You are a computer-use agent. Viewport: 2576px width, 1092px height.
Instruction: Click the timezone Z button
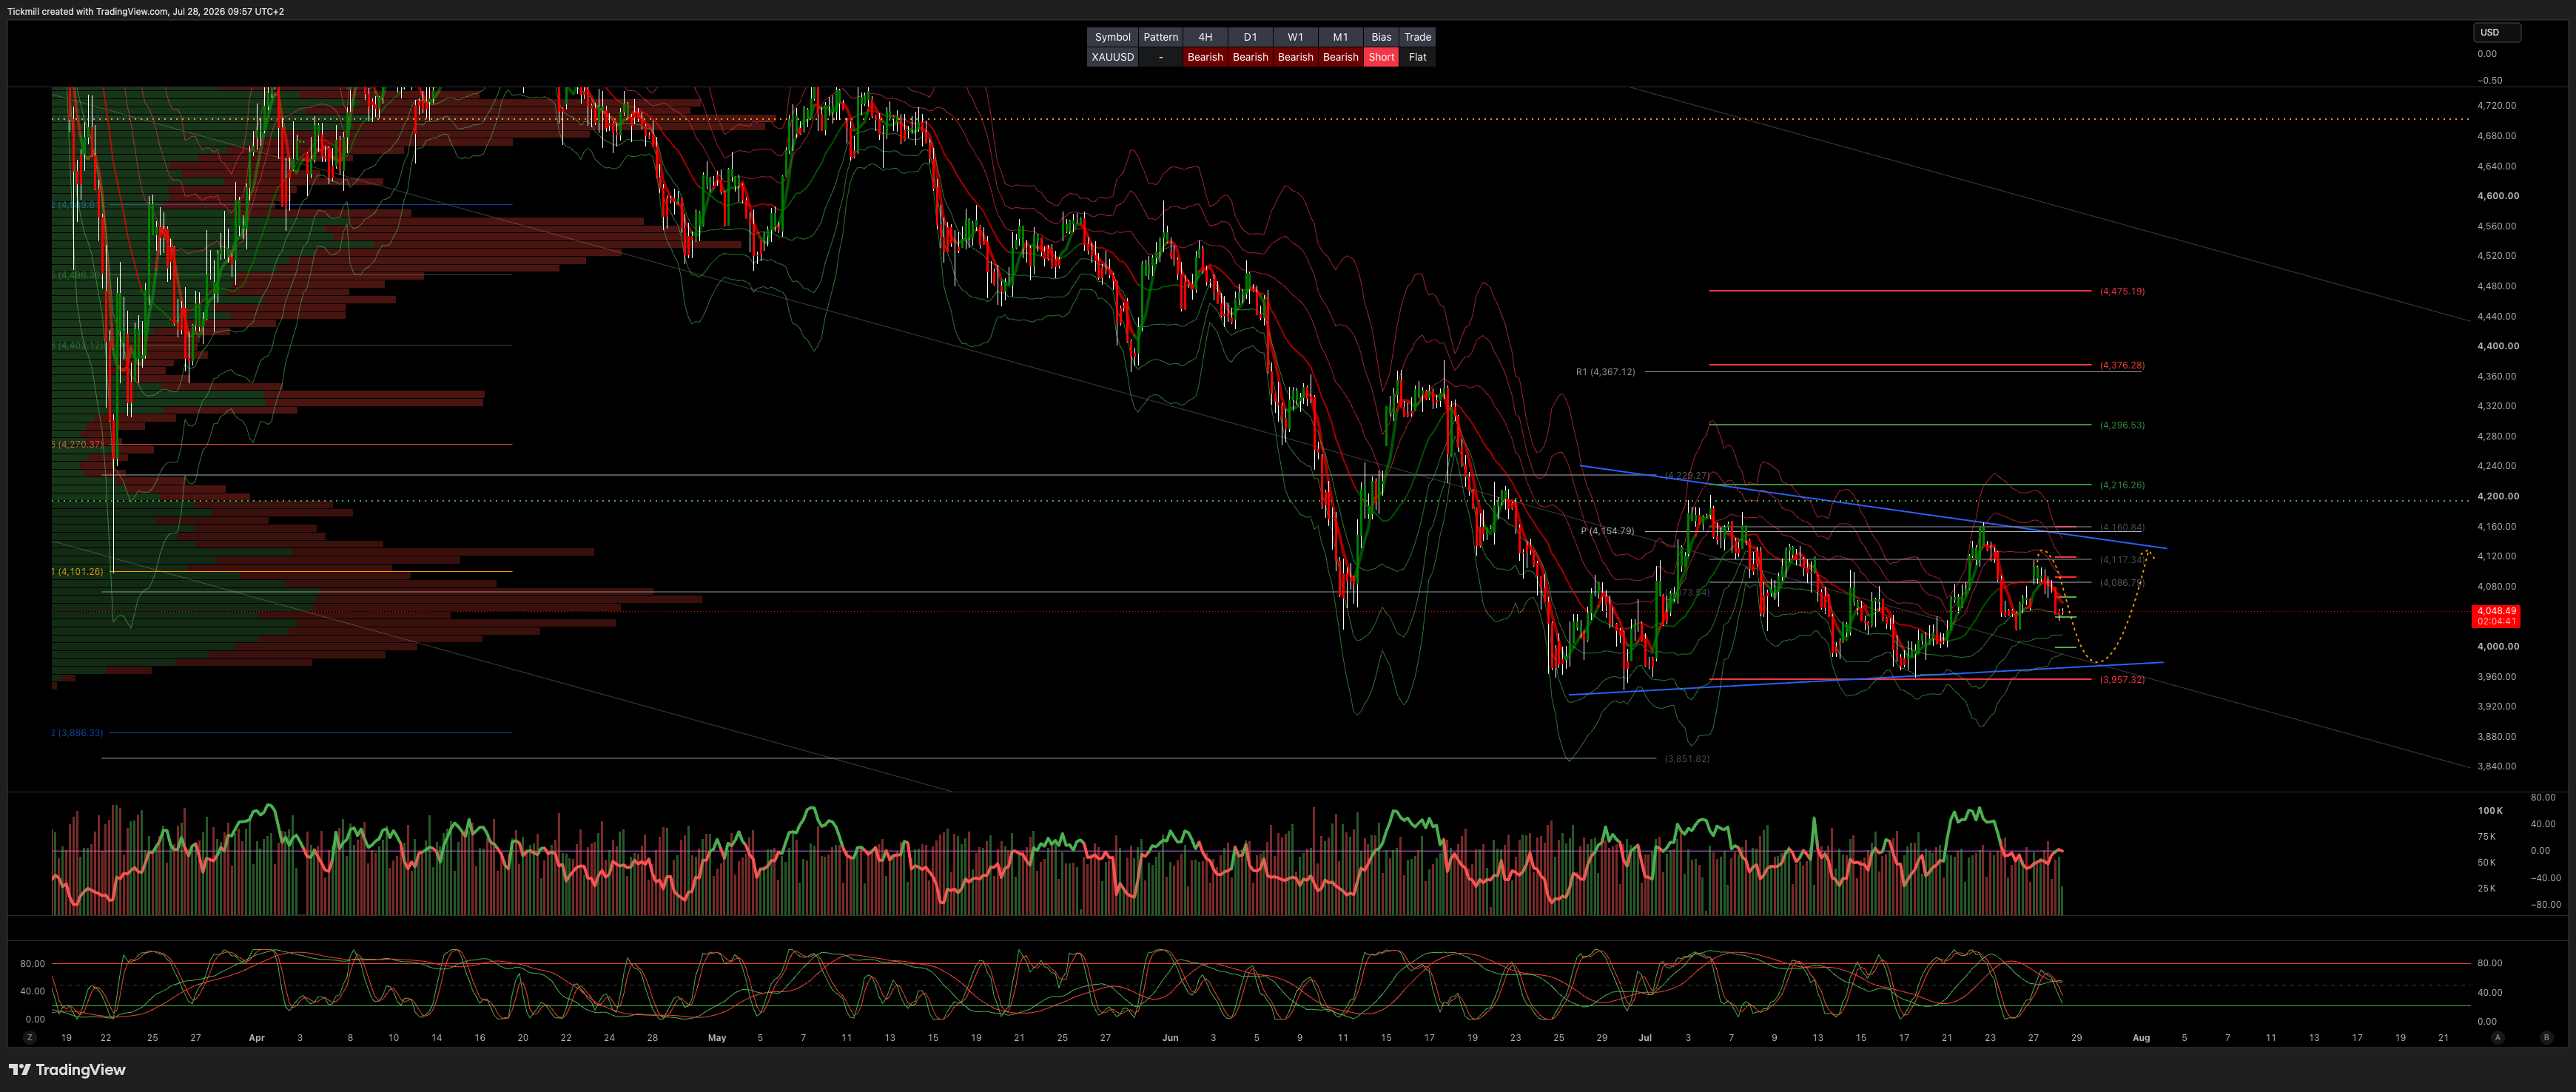30,1038
